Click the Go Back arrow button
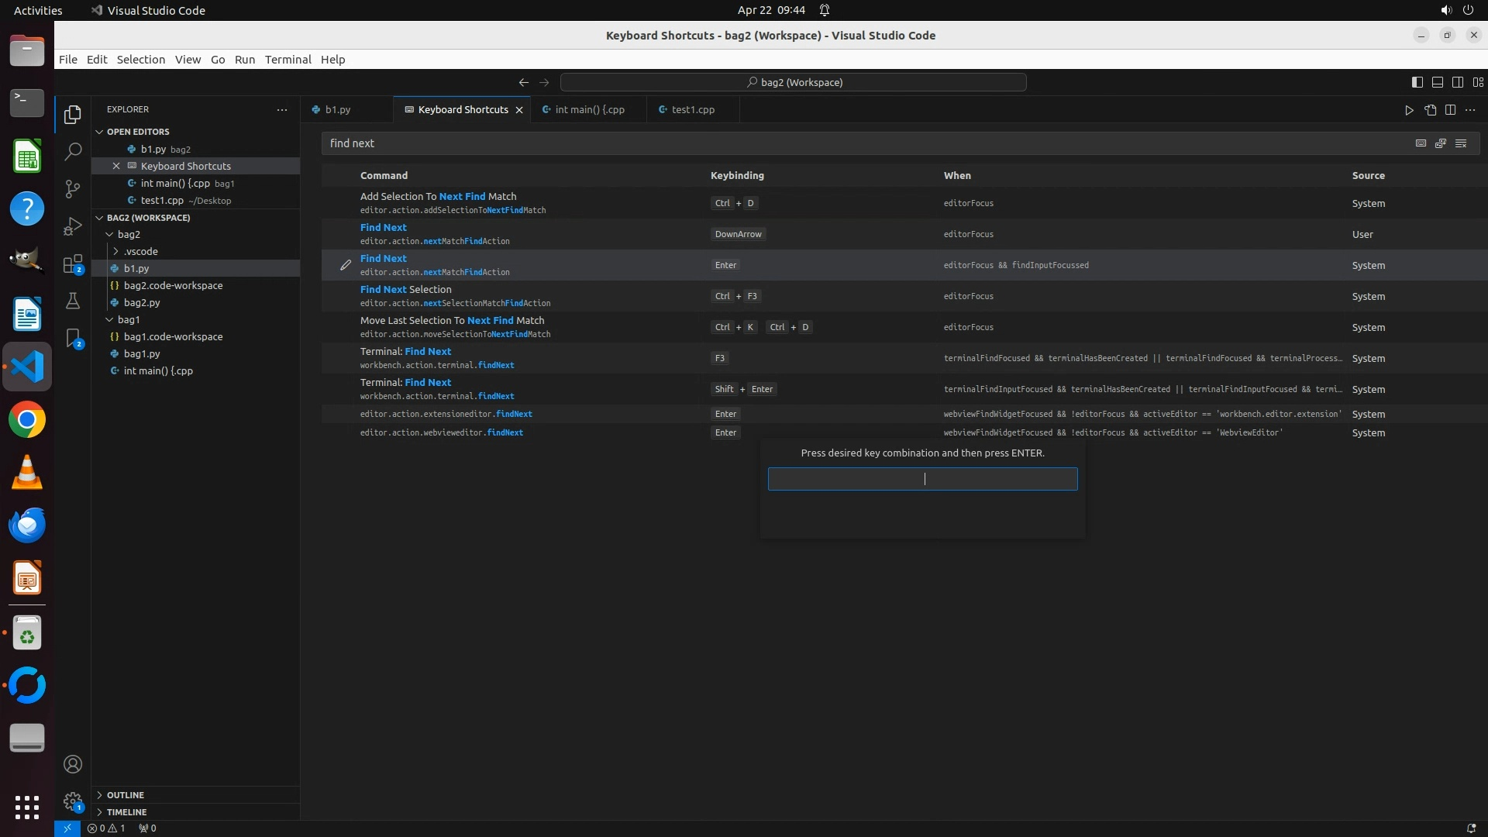1488x837 pixels. [524, 82]
